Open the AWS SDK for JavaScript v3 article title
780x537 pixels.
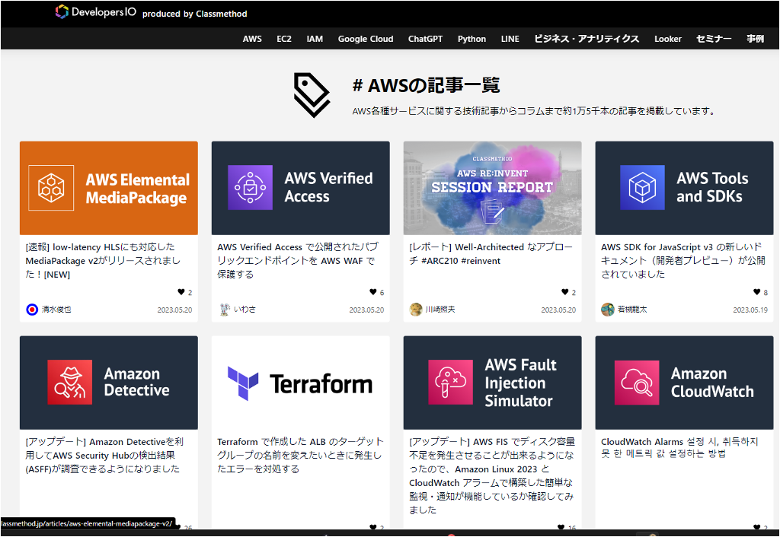coord(682,261)
